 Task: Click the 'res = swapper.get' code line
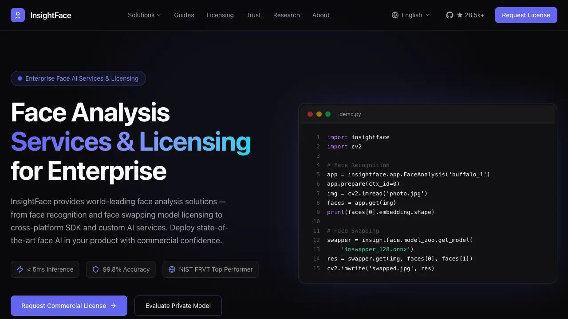tap(400, 259)
